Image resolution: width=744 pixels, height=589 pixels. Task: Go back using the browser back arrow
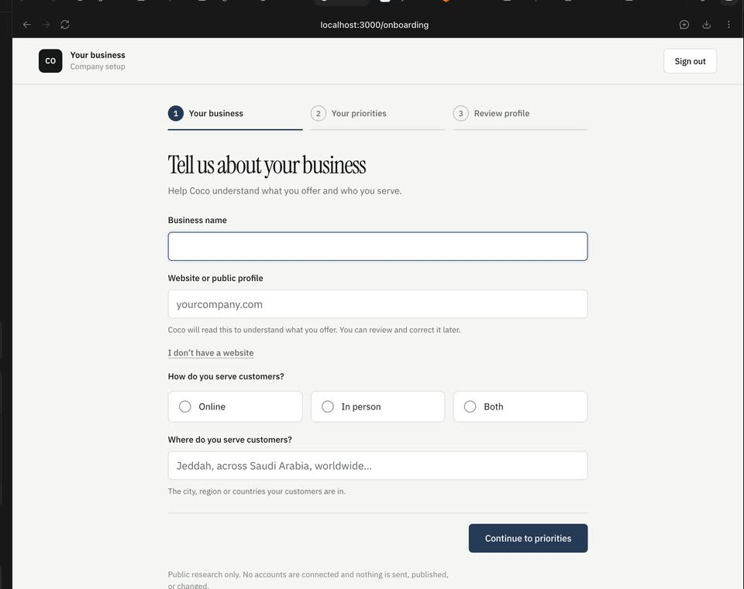[x=27, y=25]
